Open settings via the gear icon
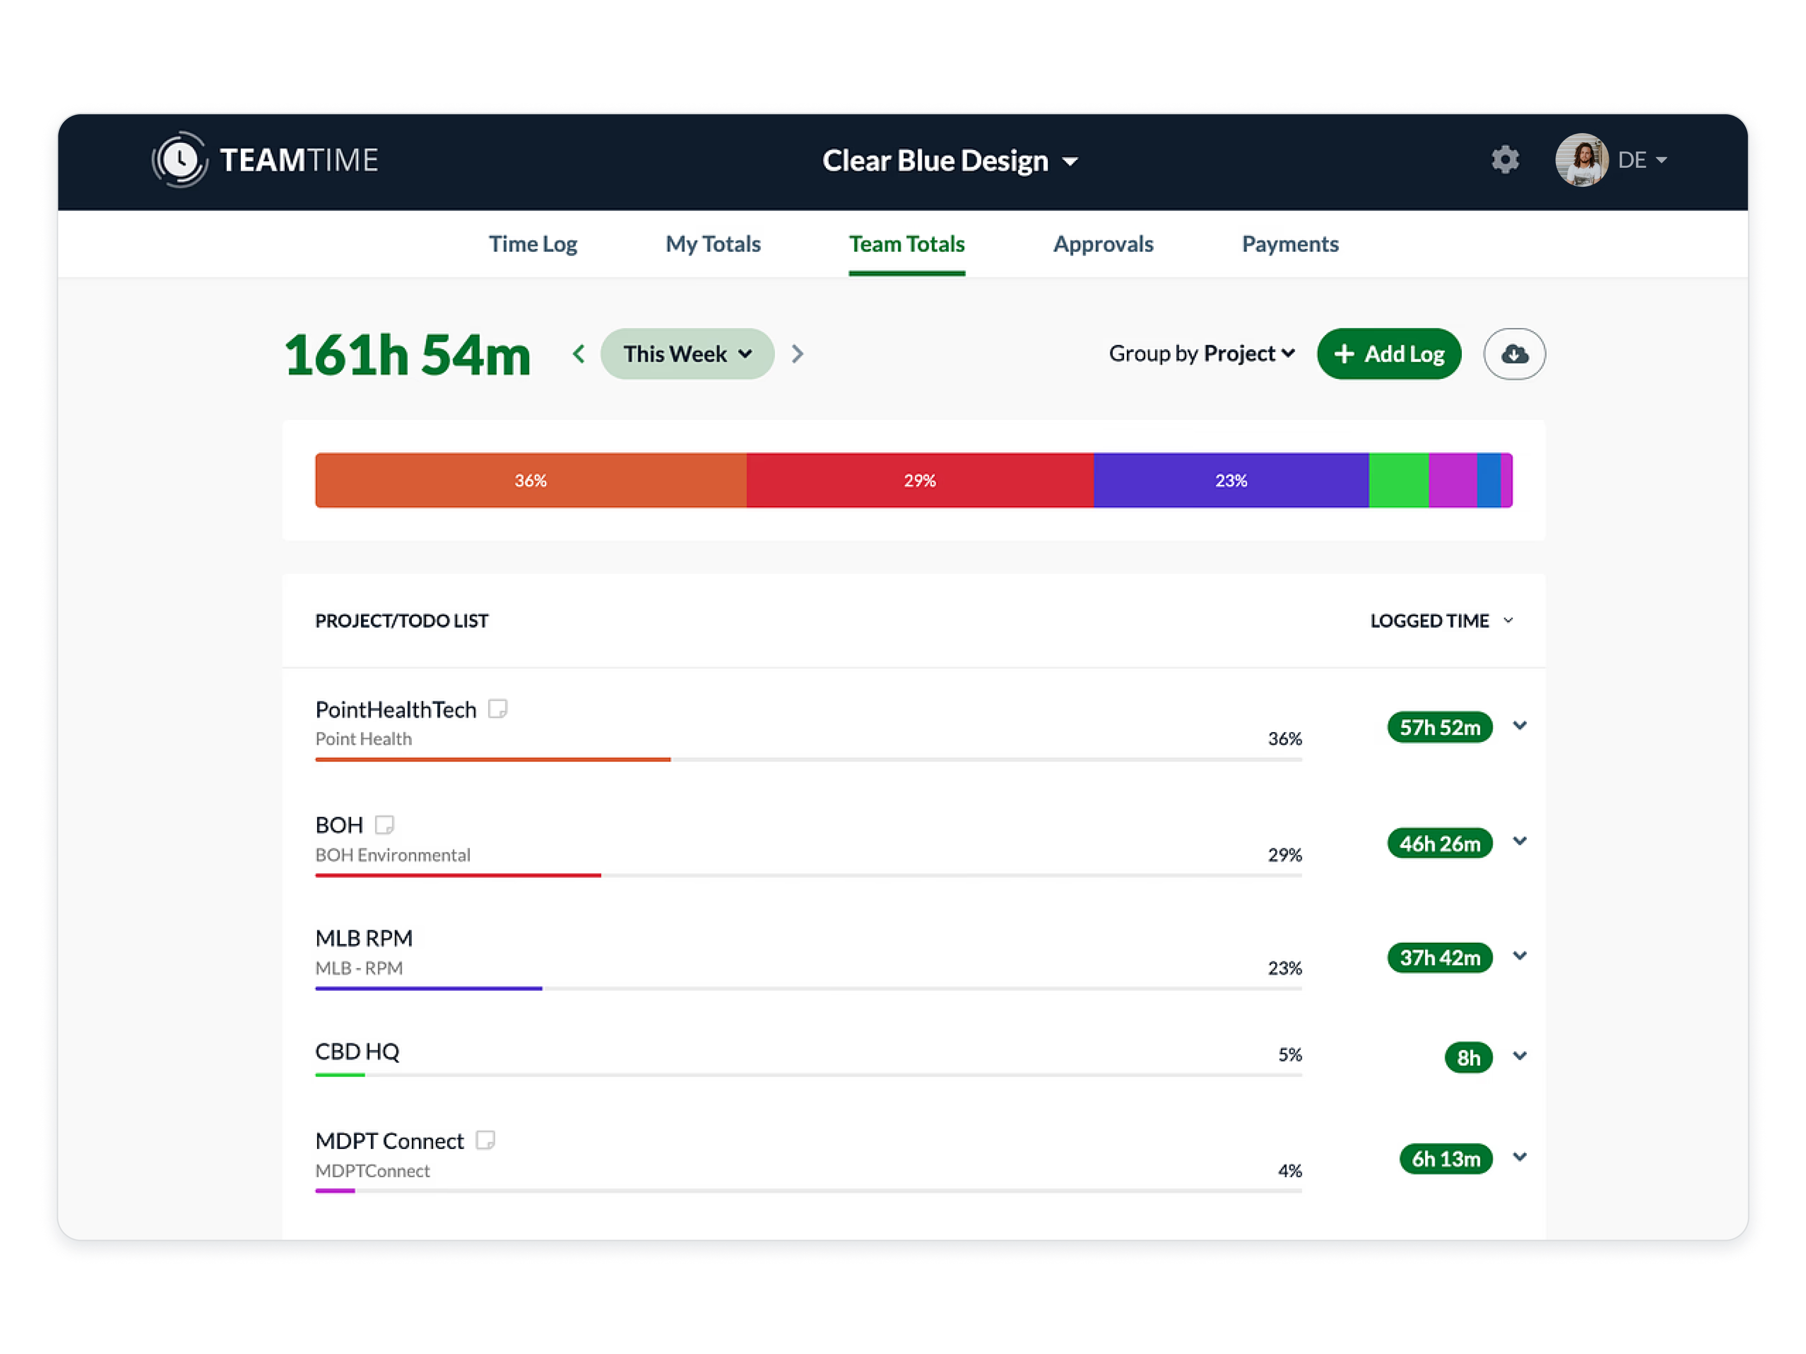The height and width of the screenshot is (1354, 1806). click(1505, 159)
